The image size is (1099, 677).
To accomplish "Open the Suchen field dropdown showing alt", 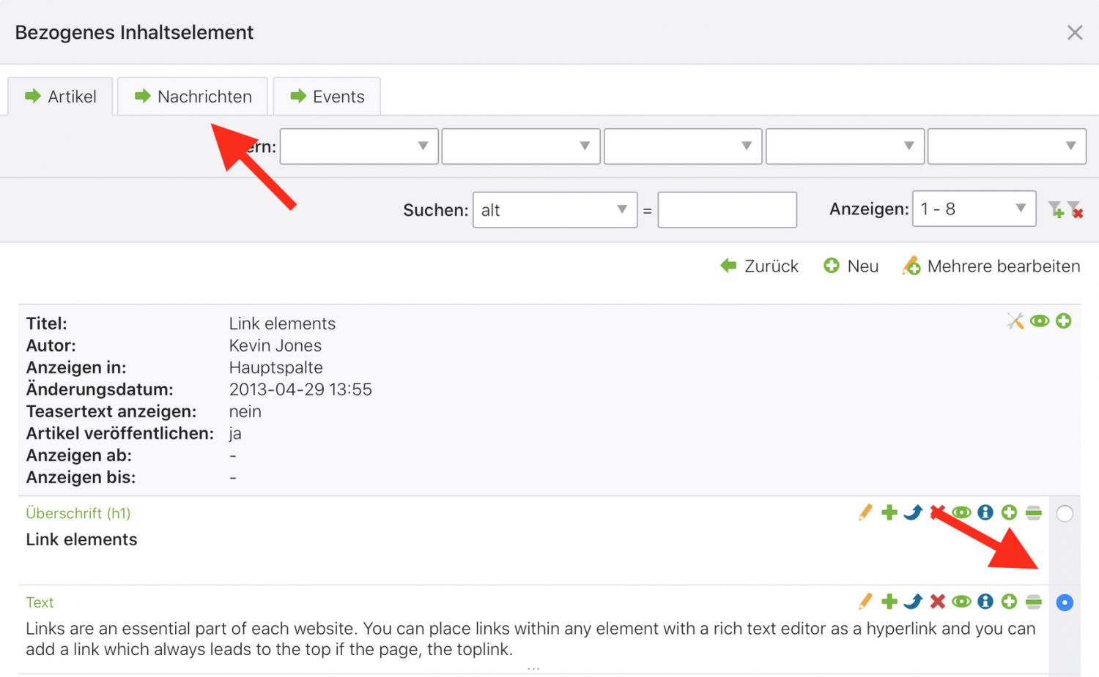I will [x=555, y=210].
